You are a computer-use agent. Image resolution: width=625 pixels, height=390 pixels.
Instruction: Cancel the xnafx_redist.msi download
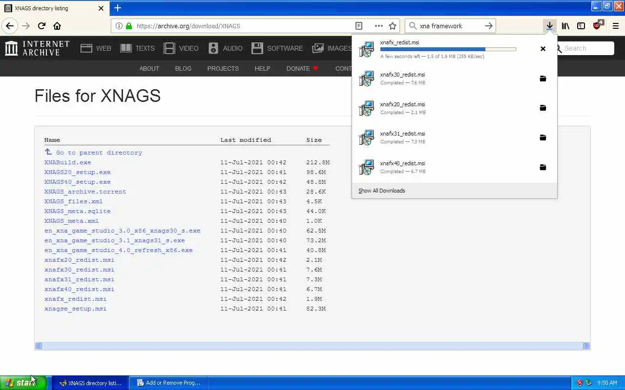[543, 49]
